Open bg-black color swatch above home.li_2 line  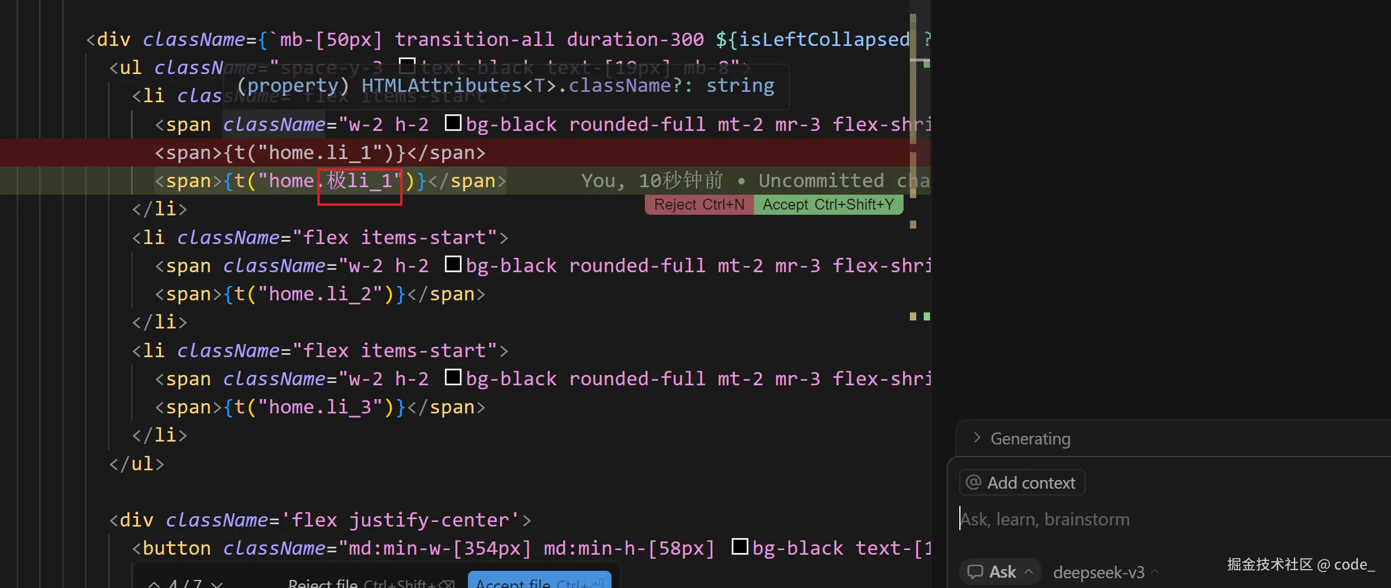coord(454,264)
